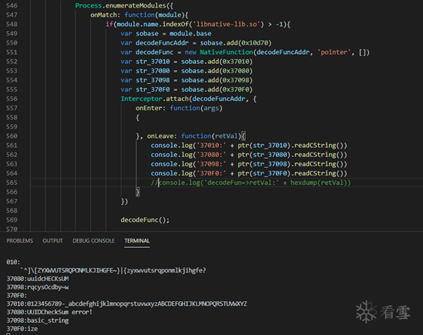The image size is (423, 335).
Task: Click line number 565 in gutter
Action: pos(12,183)
